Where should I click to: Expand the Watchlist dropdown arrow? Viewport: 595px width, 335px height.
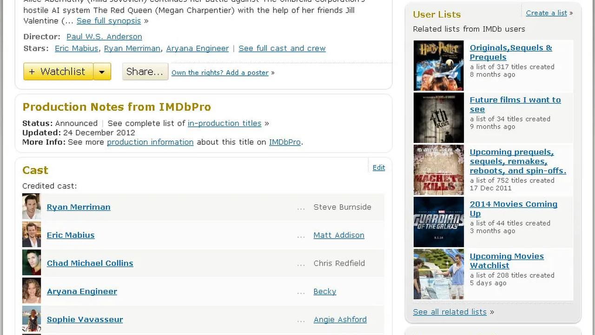point(102,72)
